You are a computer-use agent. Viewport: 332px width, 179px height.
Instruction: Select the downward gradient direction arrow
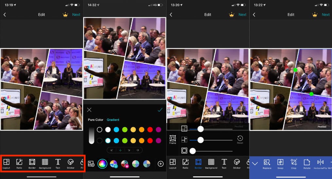(x=120, y=150)
